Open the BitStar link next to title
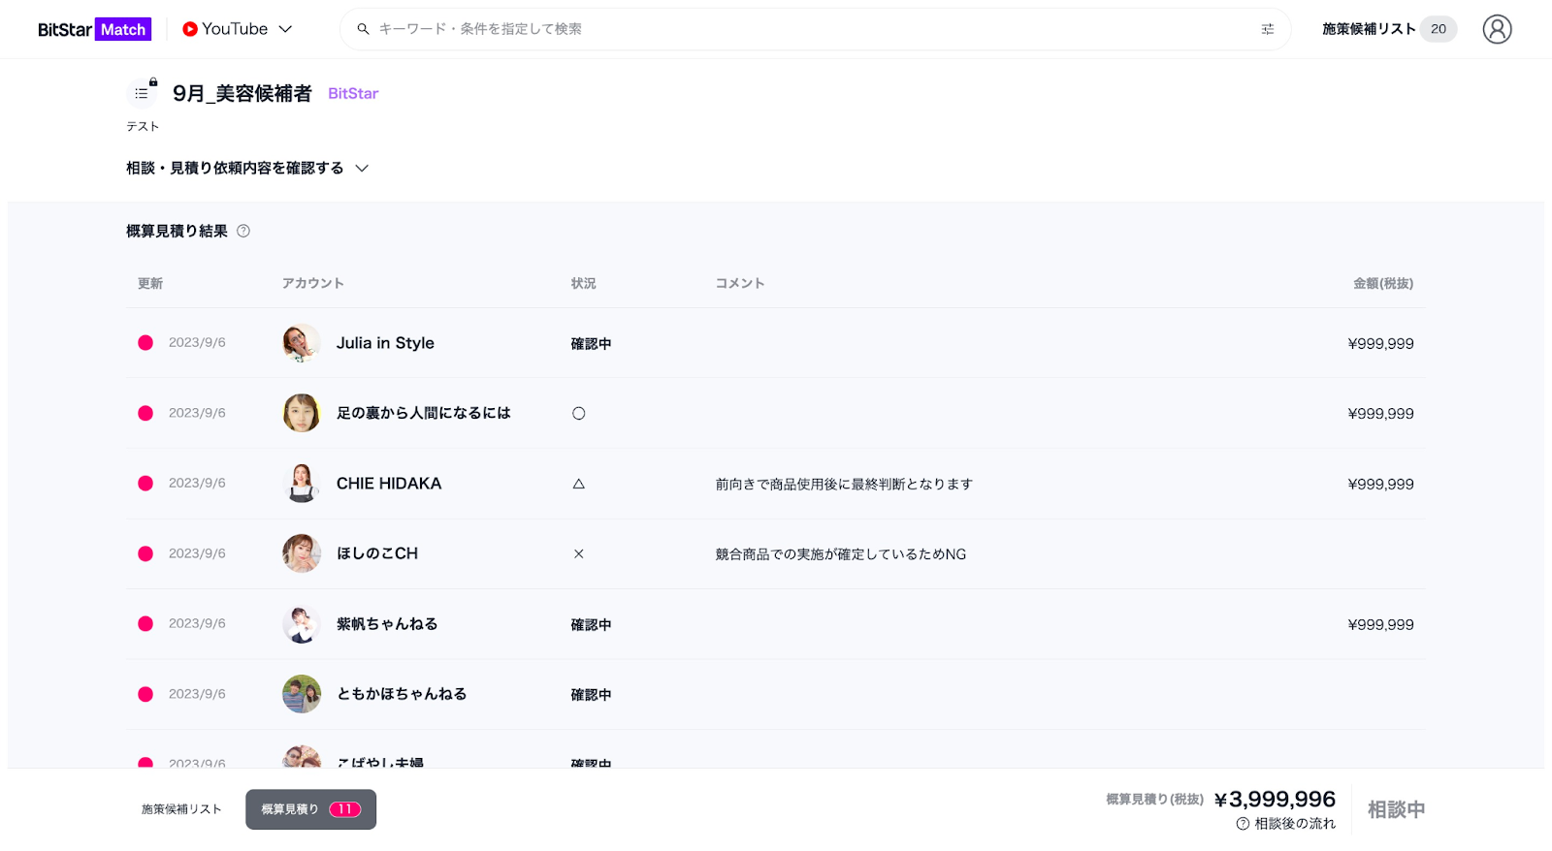Image resolution: width=1552 pixels, height=851 pixels. (353, 93)
